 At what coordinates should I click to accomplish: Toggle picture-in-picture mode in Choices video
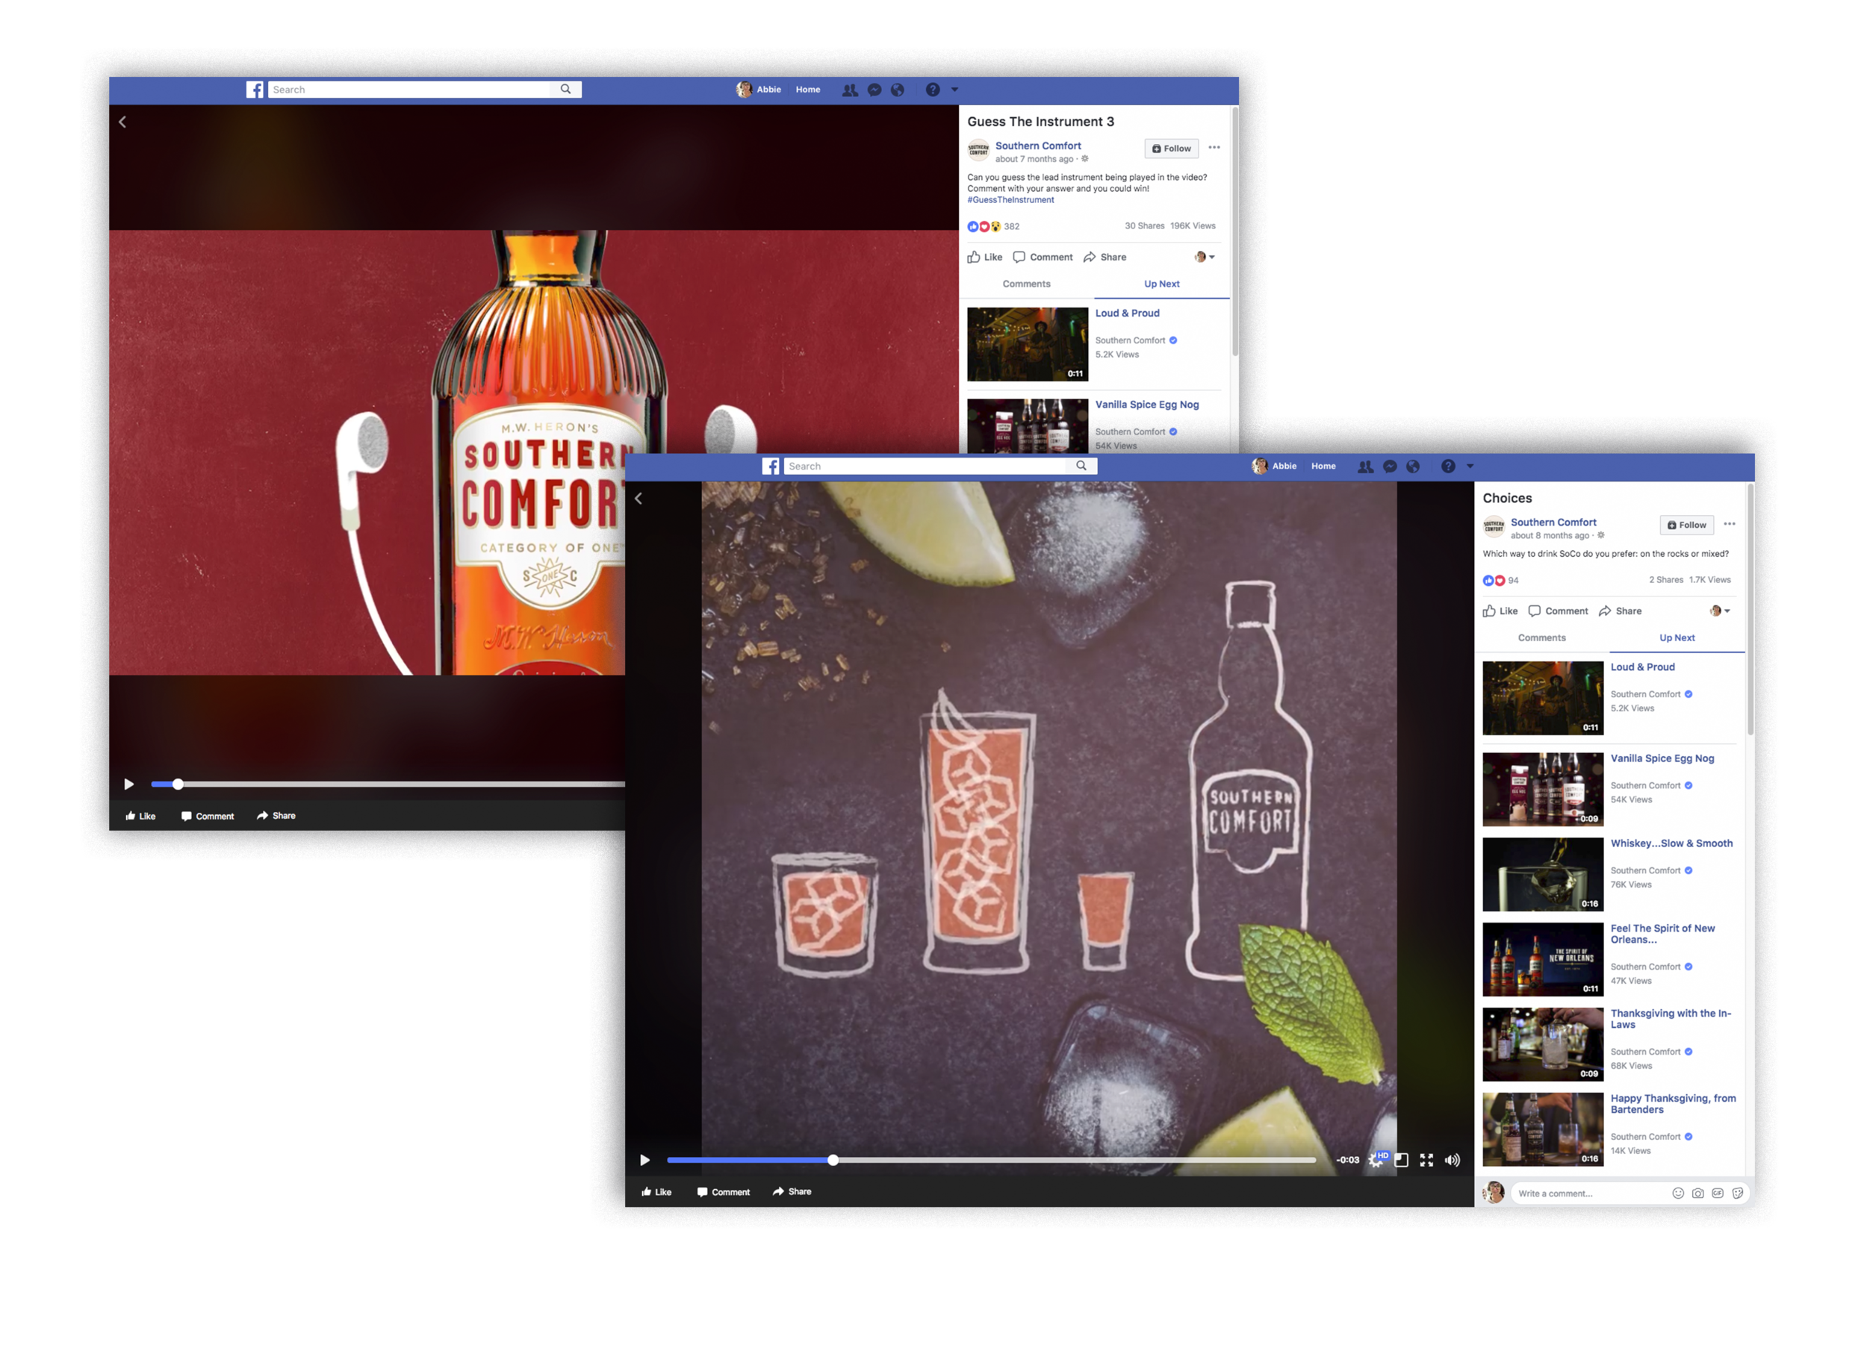coord(1401,1161)
